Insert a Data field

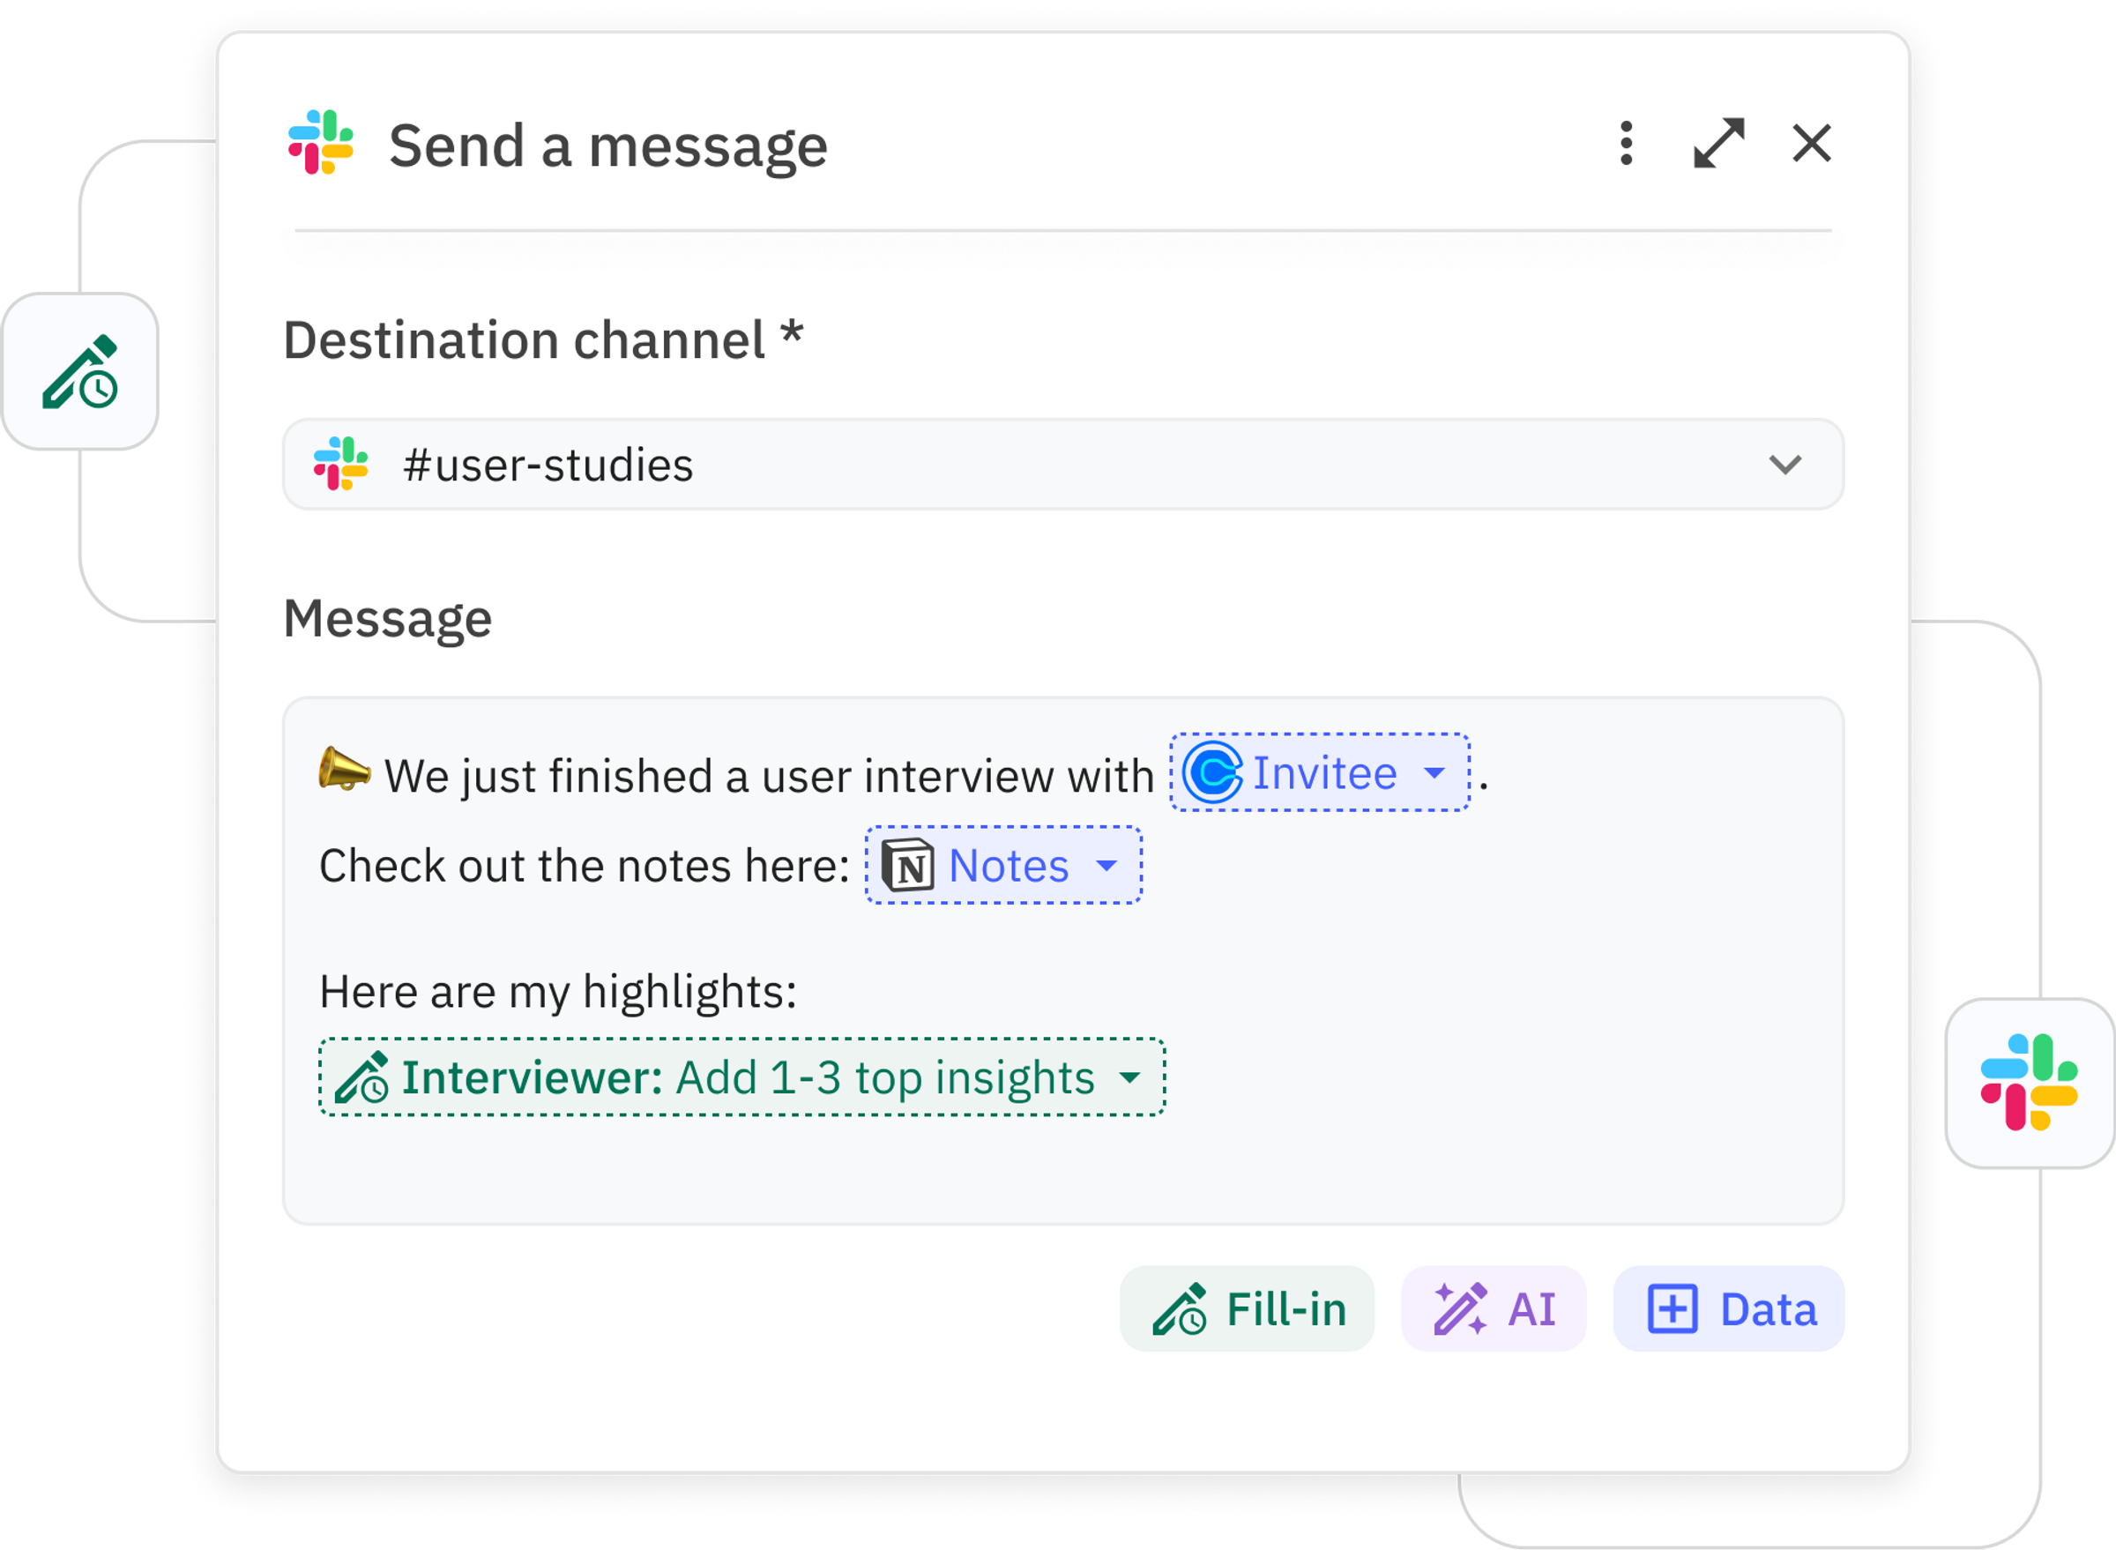pyautogui.click(x=1728, y=1309)
